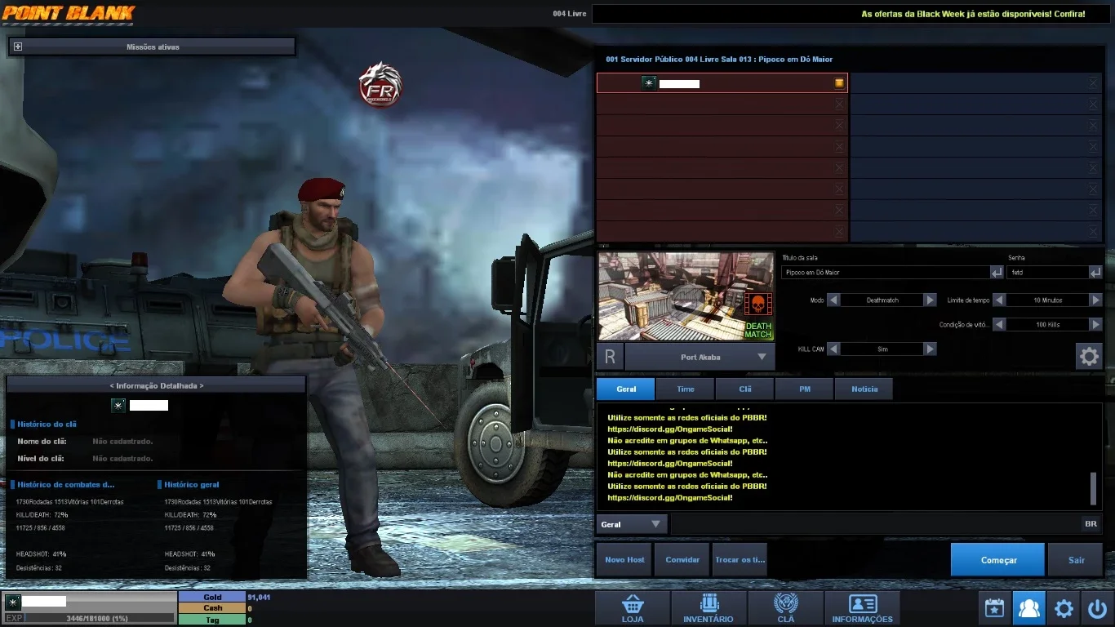Viewport: 1115px width, 627px height.
Task: Click the power exit icon
Action: coord(1096,608)
